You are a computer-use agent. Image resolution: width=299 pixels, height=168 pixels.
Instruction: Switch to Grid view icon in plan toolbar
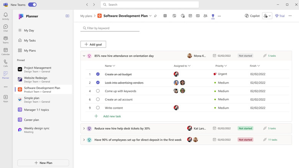(x=165, y=16)
